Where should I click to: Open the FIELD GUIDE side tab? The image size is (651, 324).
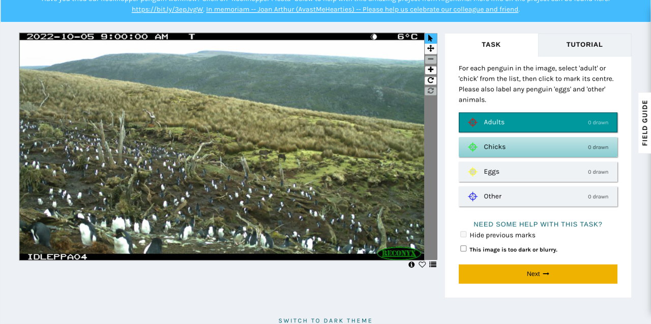(644, 123)
